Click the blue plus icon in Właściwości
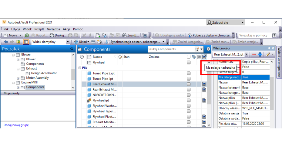The image size is (282, 144). coord(260,54)
